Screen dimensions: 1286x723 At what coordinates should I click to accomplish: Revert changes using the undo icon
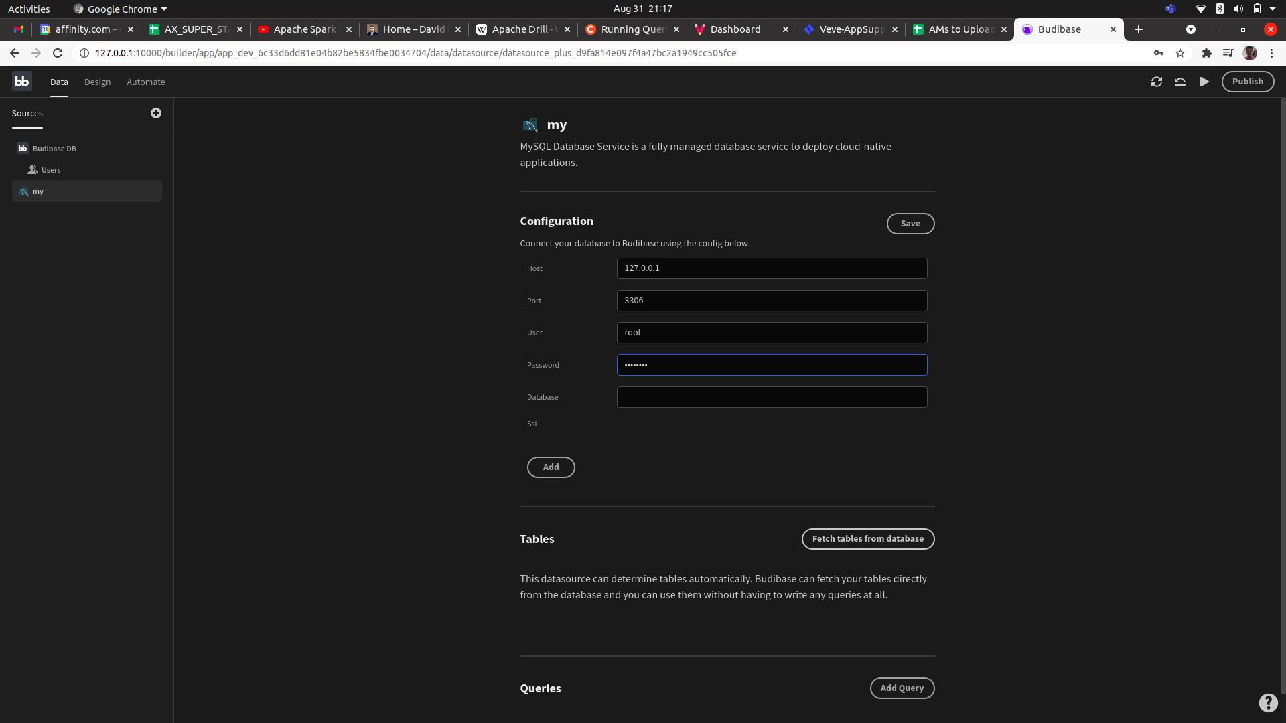click(1181, 81)
